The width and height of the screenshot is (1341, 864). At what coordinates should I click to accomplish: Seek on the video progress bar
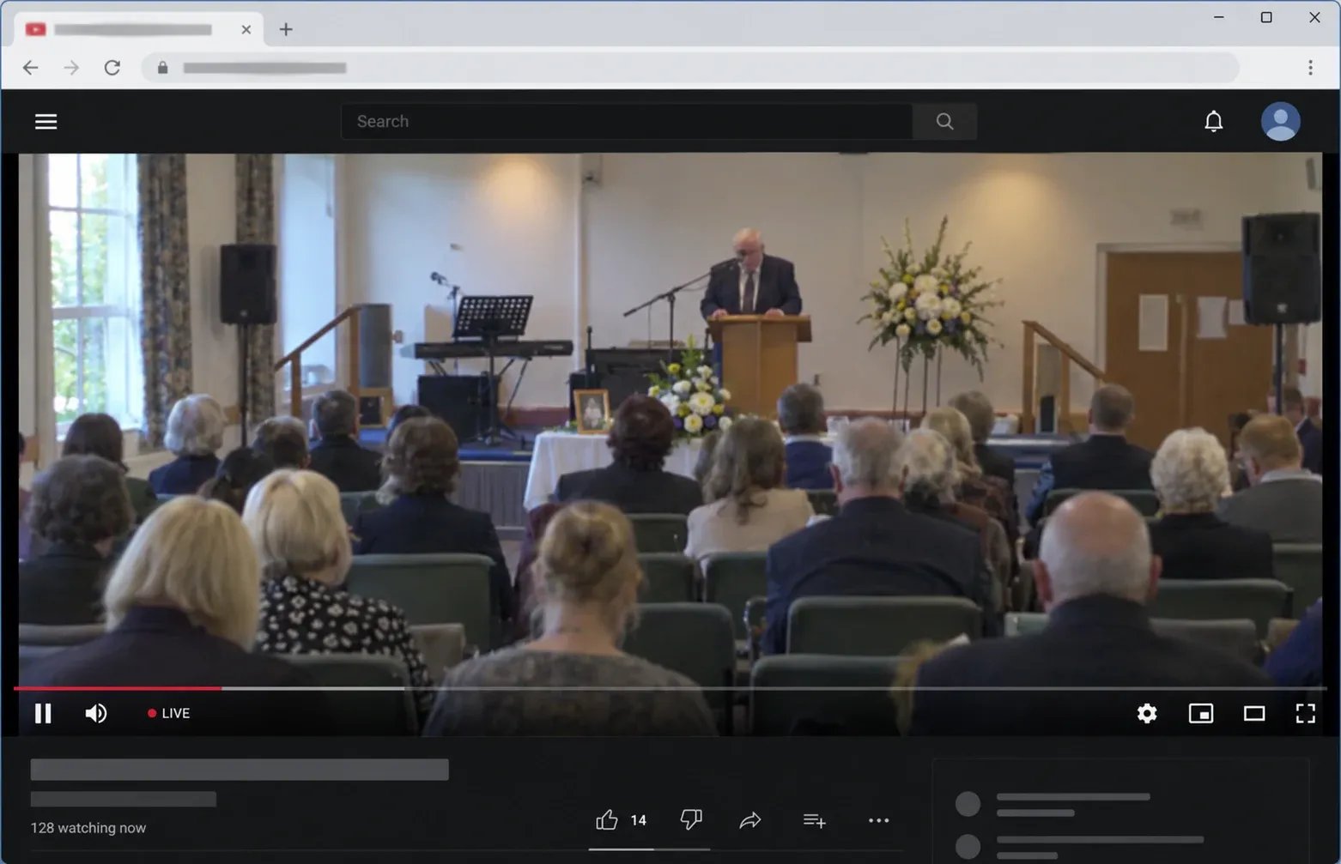point(670,688)
